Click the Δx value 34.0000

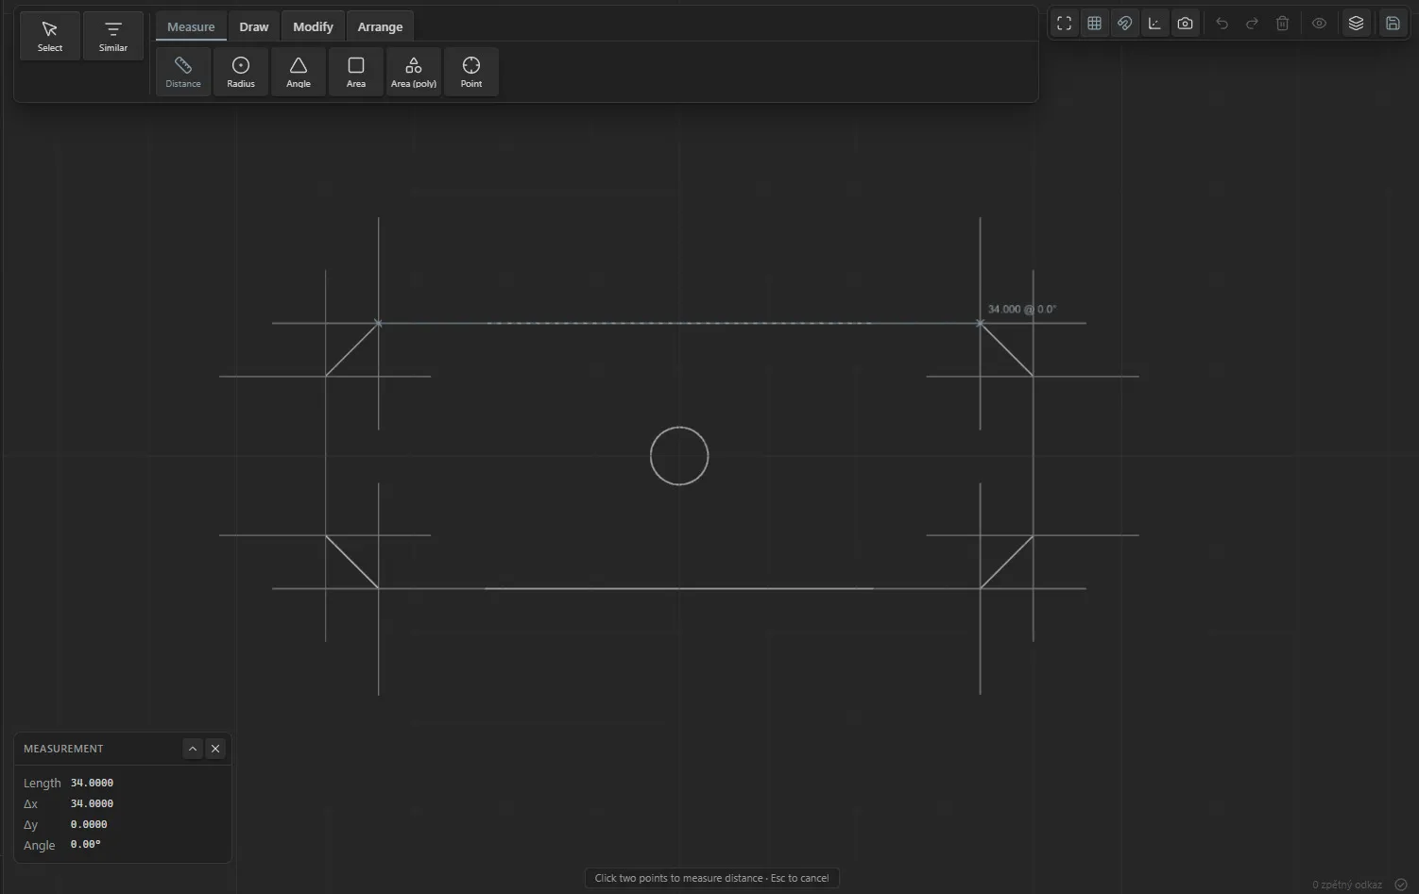92,803
